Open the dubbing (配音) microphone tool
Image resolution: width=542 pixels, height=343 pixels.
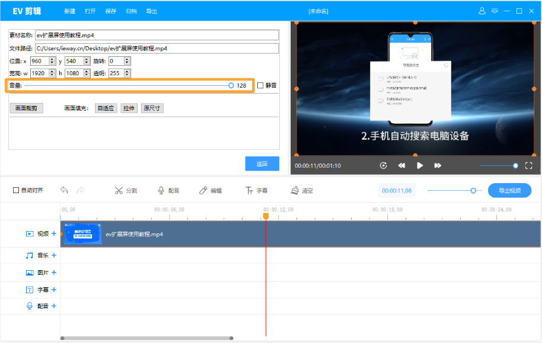click(161, 191)
